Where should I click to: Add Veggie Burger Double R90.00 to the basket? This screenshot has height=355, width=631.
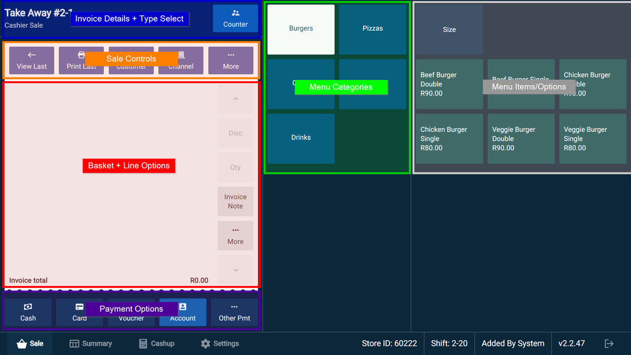pos(521,139)
